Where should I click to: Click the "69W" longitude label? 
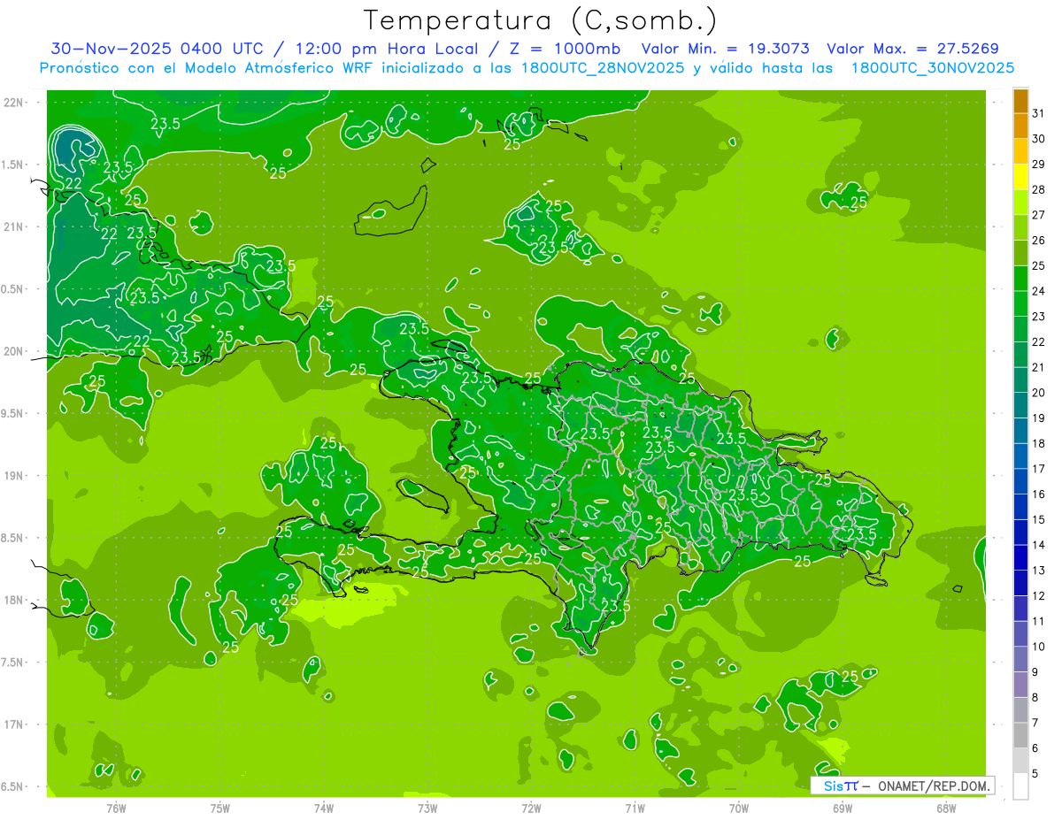click(x=843, y=808)
